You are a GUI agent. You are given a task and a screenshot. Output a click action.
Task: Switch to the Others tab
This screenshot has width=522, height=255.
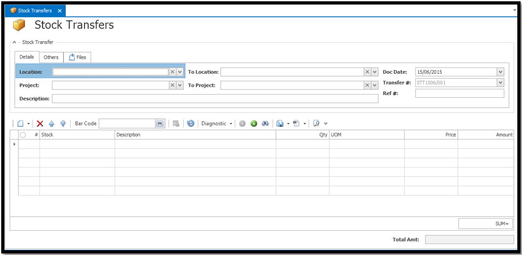pyautogui.click(x=51, y=57)
